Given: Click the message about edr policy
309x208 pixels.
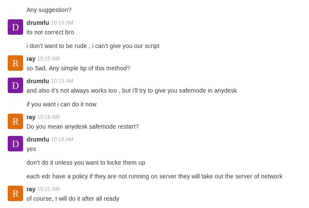Looking at the screenshot, I should (x=154, y=176).
